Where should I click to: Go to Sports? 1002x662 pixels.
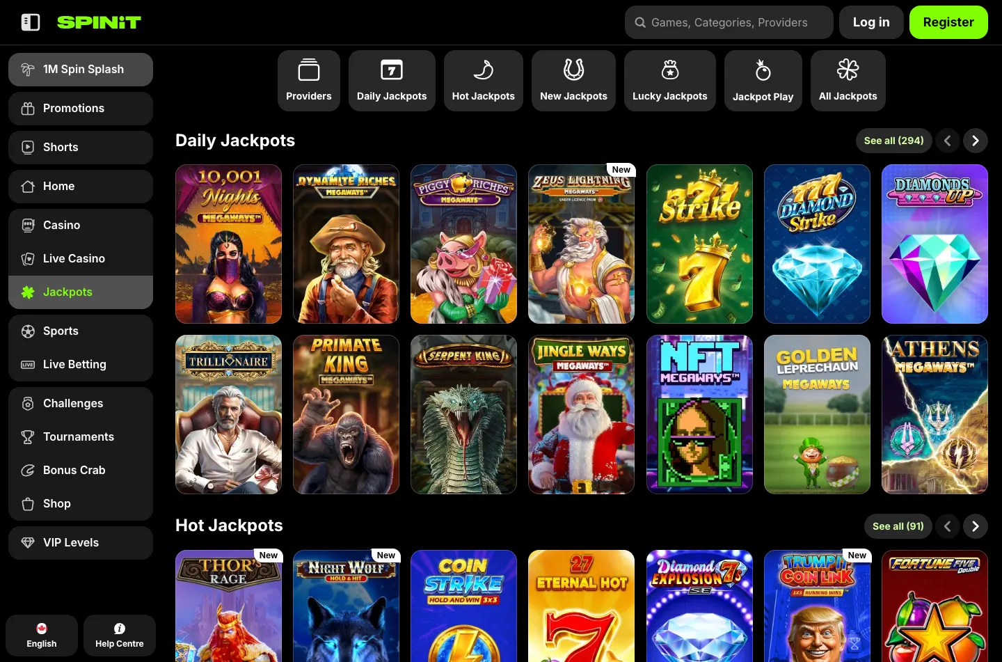tap(81, 331)
